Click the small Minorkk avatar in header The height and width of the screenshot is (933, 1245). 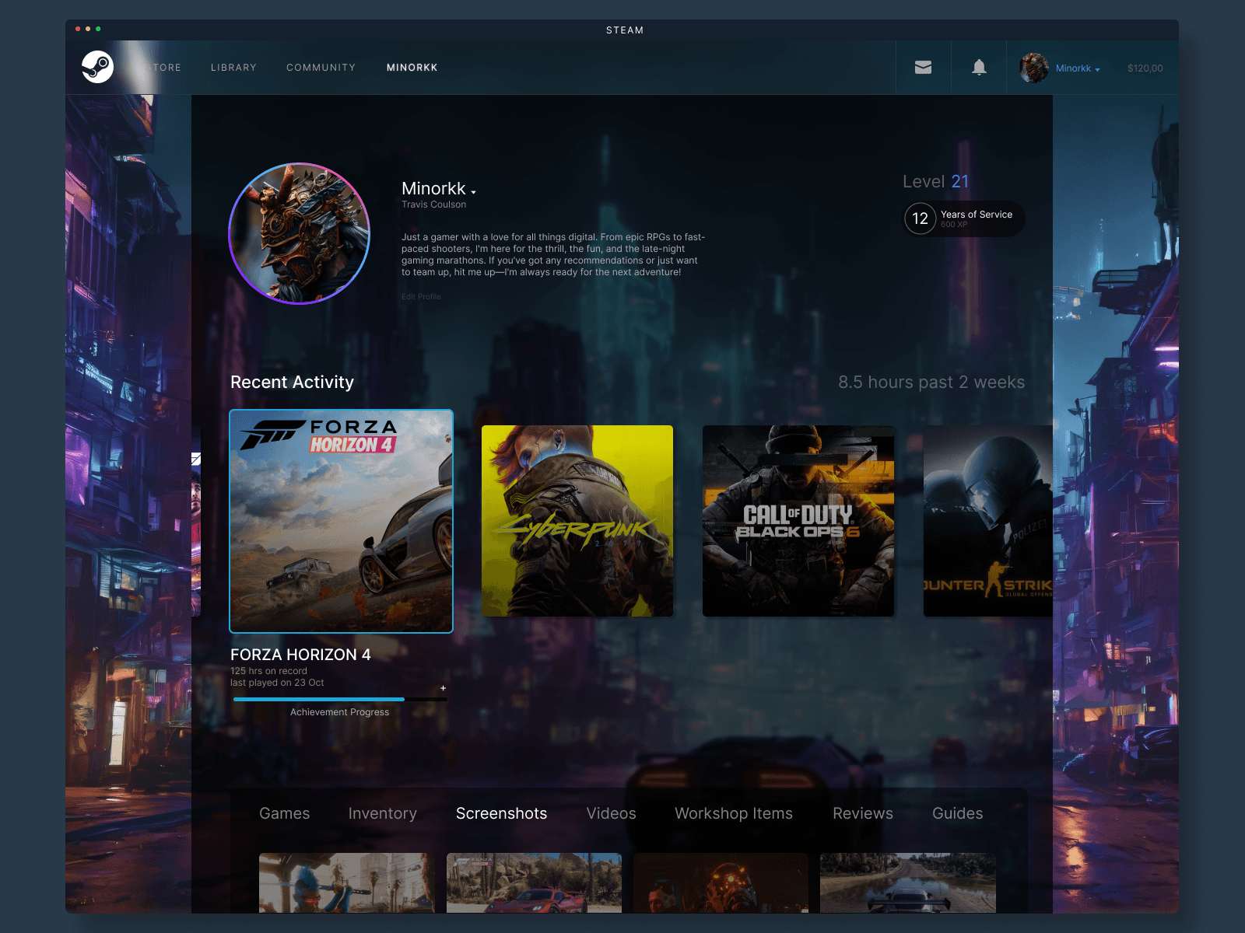click(x=1034, y=68)
